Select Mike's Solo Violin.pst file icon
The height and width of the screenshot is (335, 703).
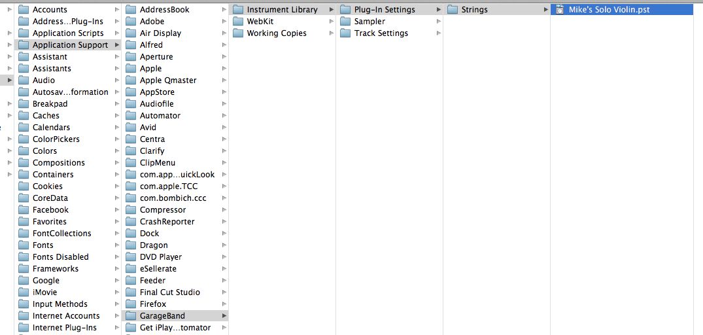click(560, 9)
